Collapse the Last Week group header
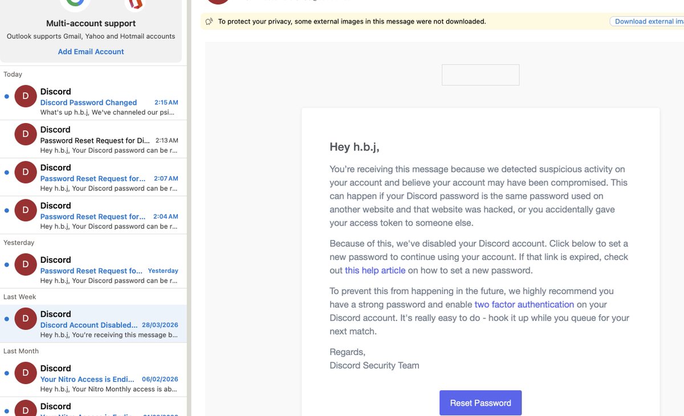The height and width of the screenshot is (416, 684). tap(19, 296)
